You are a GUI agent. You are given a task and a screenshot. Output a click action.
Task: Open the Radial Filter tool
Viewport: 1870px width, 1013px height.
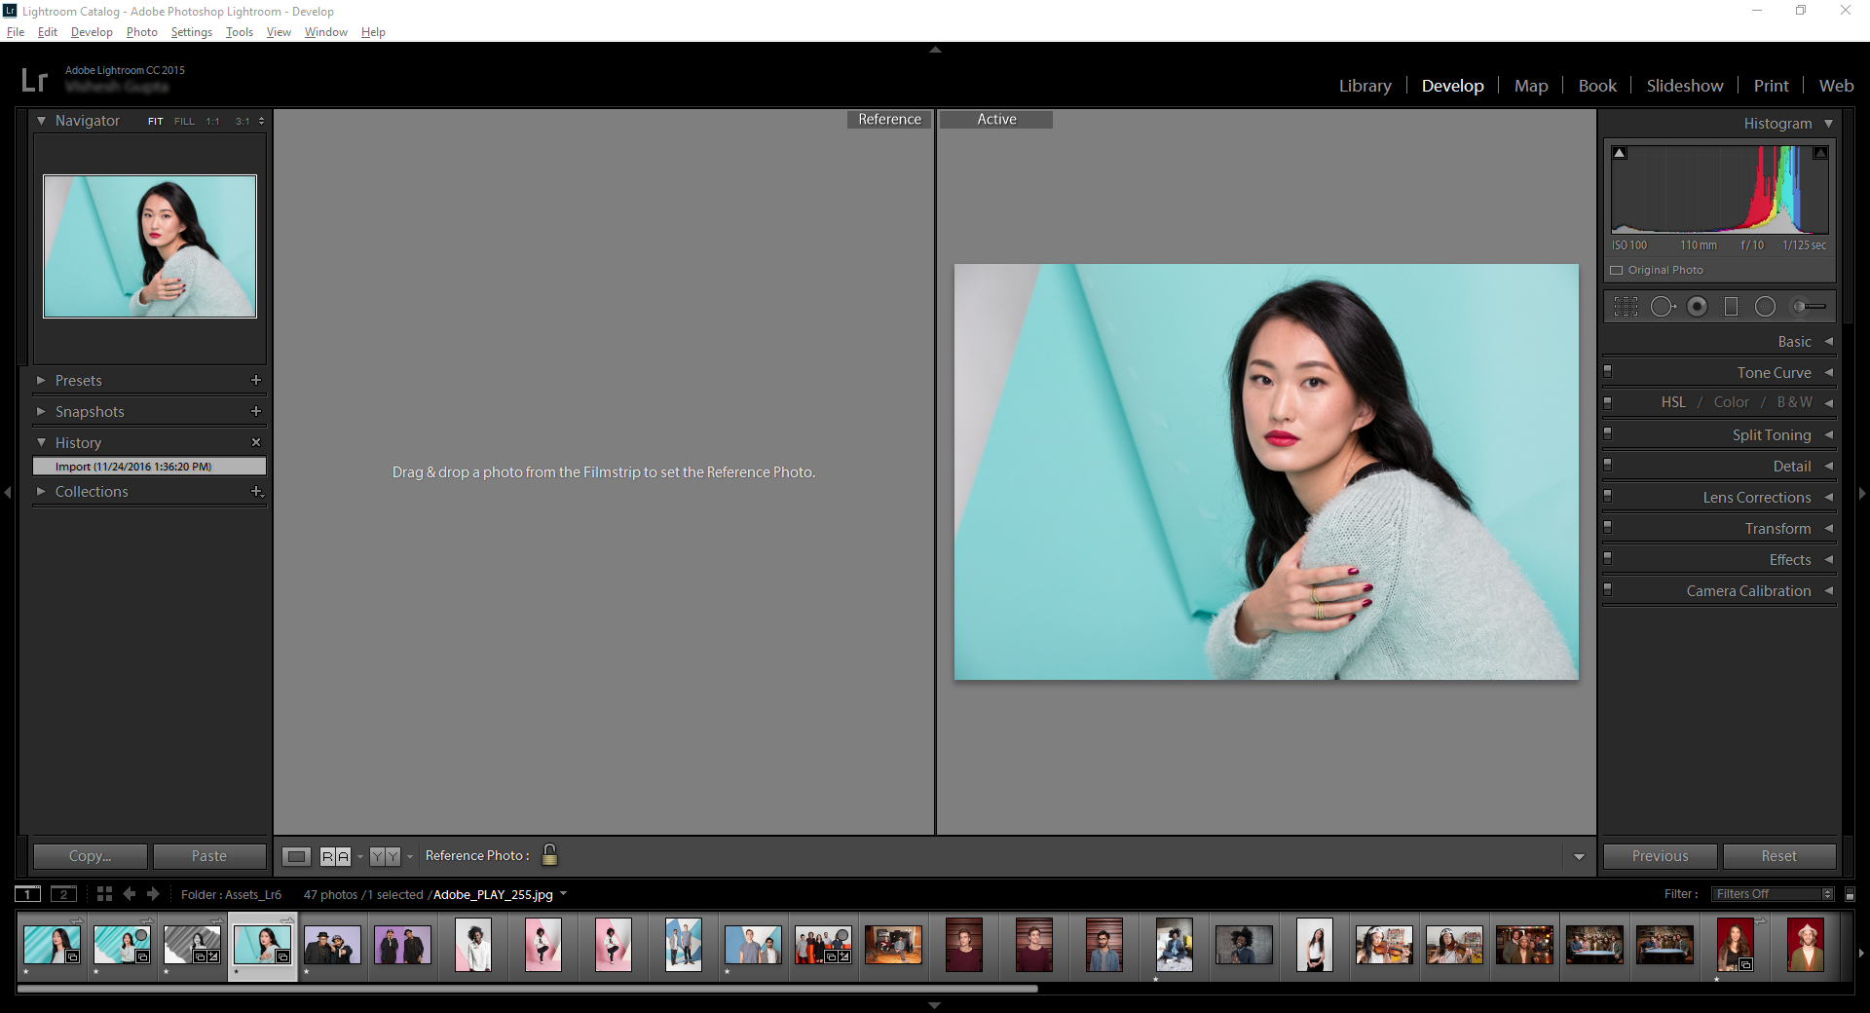(x=1766, y=307)
